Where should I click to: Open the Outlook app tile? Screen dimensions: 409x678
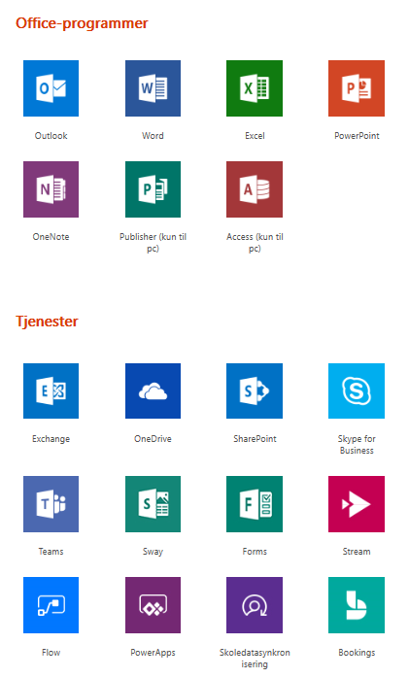pos(51,88)
